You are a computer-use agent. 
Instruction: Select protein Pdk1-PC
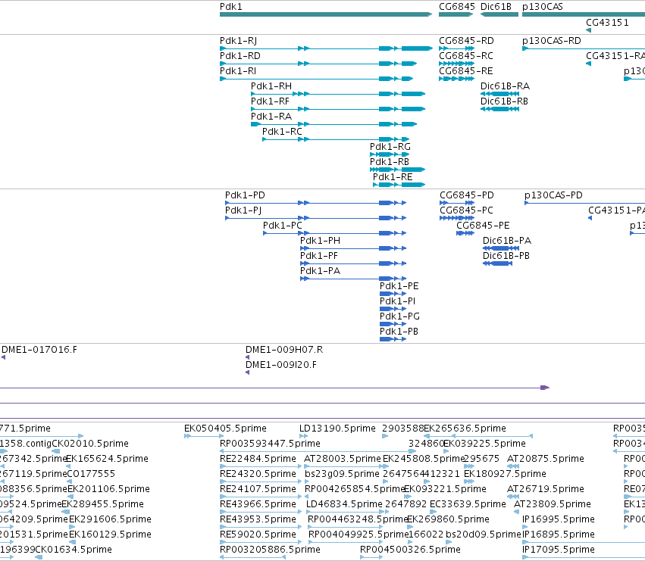[x=334, y=233]
